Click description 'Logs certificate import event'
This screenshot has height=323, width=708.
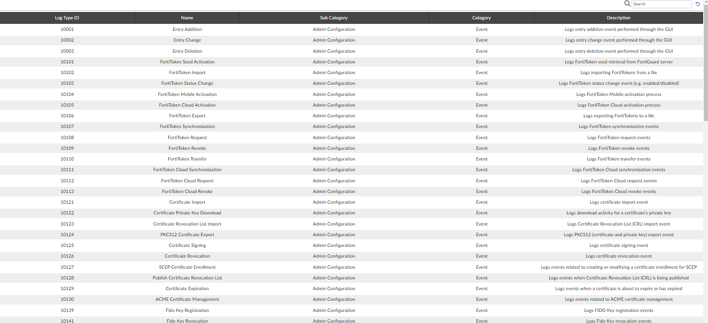[618, 202]
